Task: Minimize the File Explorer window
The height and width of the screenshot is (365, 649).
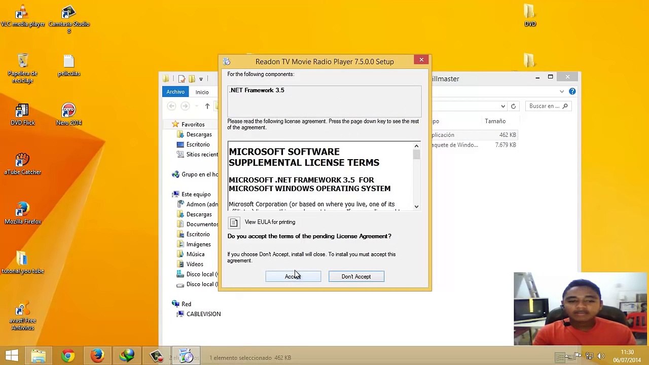Action: pyautogui.click(x=537, y=78)
